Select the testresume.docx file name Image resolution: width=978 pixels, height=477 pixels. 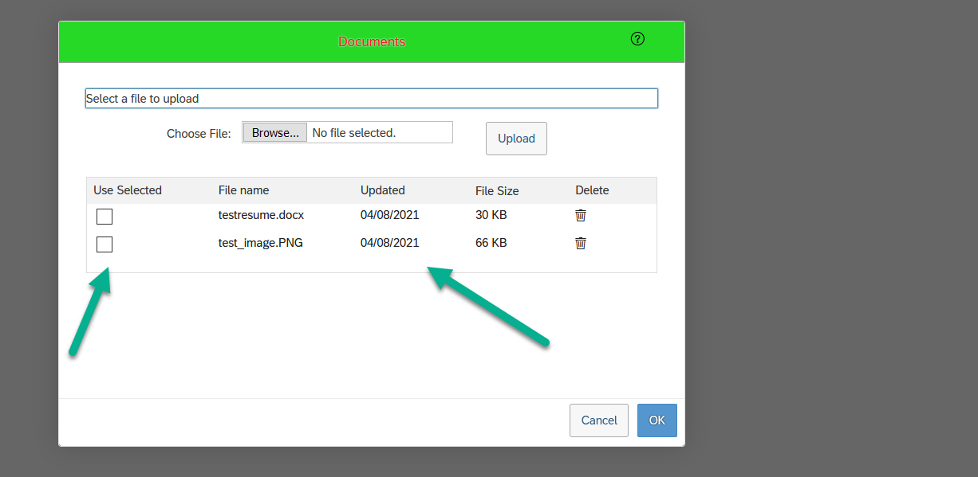coord(261,215)
